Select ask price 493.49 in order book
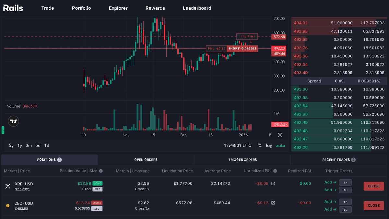Image resolution: width=389 pixels, height=219 pixels. [301, 72]
